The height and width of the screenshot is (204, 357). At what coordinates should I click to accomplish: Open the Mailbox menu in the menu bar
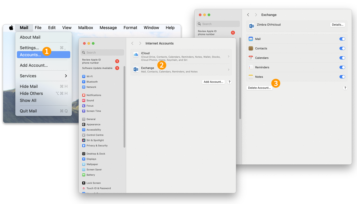[86, 28]
